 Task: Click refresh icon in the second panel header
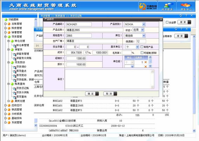(x=176, y=29)
